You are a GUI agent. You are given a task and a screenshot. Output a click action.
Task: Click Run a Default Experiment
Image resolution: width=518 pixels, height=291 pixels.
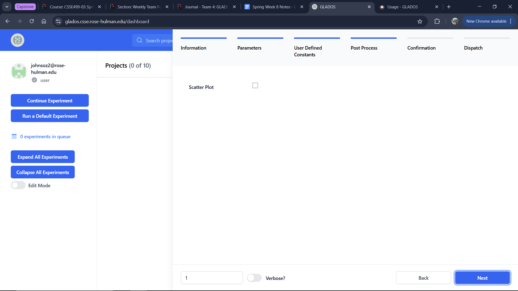coord(50,116)
